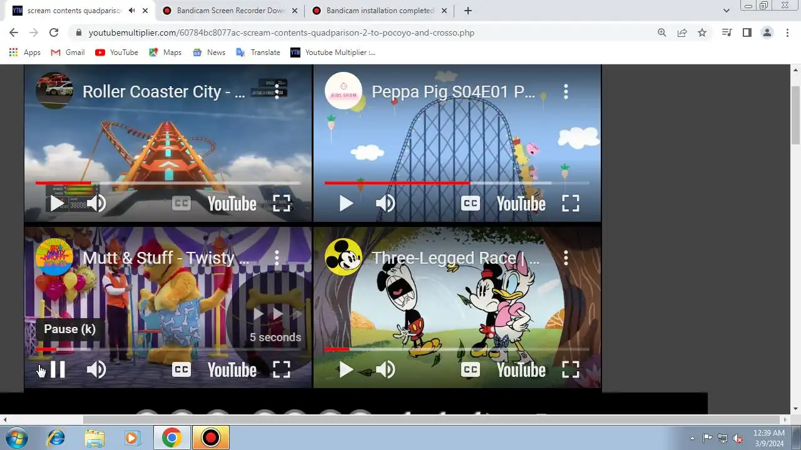Screen dimensions: 801x450
Task: Open Three-Legged Race video on YouTube
Action: click(x=521, y=370)
